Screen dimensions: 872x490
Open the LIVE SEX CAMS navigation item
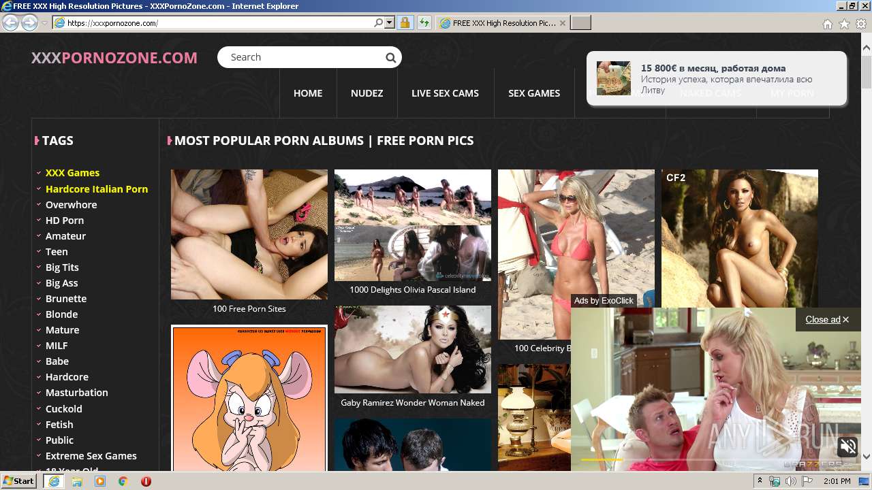coord(445,93)
